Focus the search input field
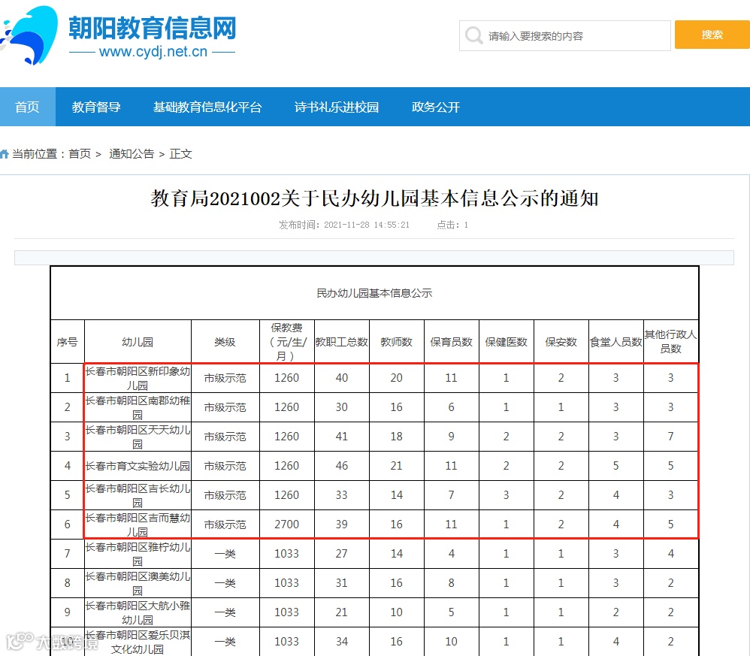The width and height of the screenshot is (750, 656). [565, 35]
